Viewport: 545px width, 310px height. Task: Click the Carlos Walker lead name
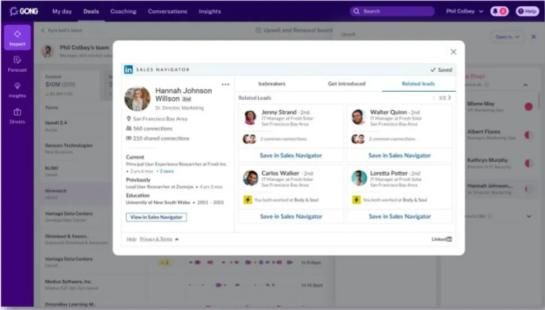click(x=280, y=173)
